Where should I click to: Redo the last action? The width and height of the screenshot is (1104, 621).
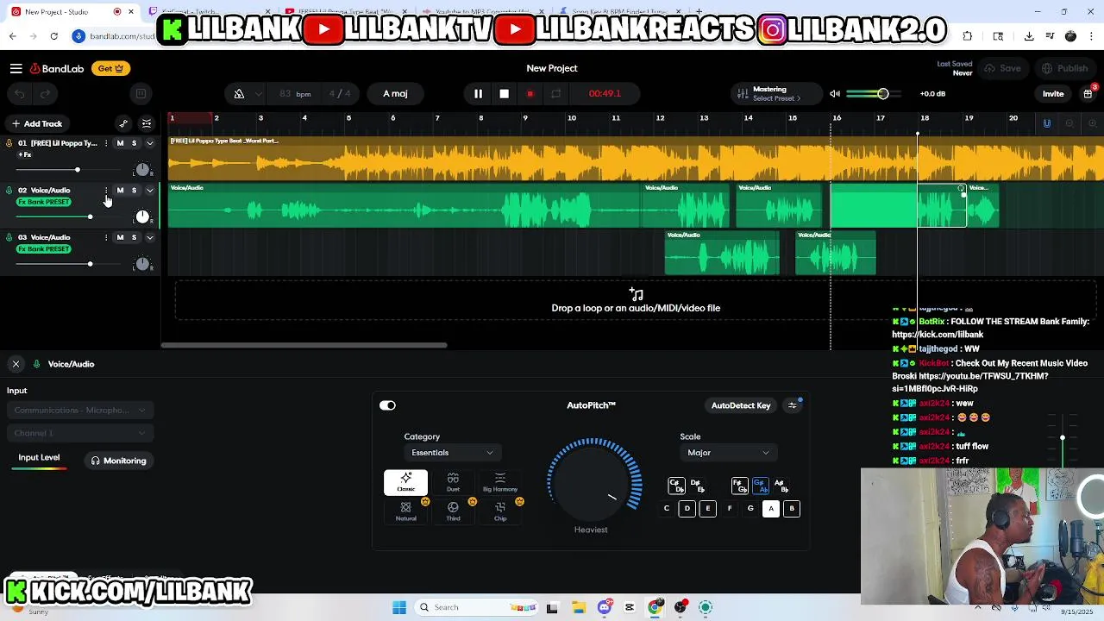click(45, 93)
